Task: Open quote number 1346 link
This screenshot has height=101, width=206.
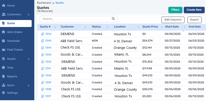Action: pyautogui.click(x=48, y=34)
